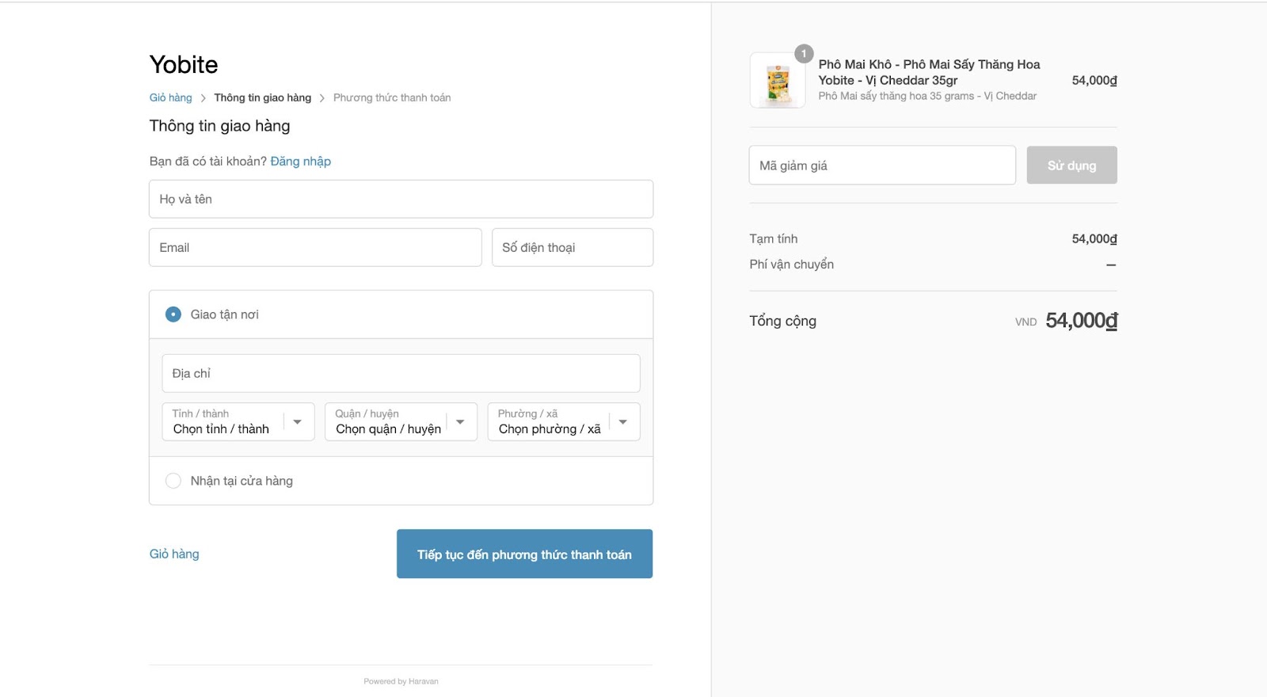
Task: Click the bottom Giỏ hàng link
Action: 174,554
